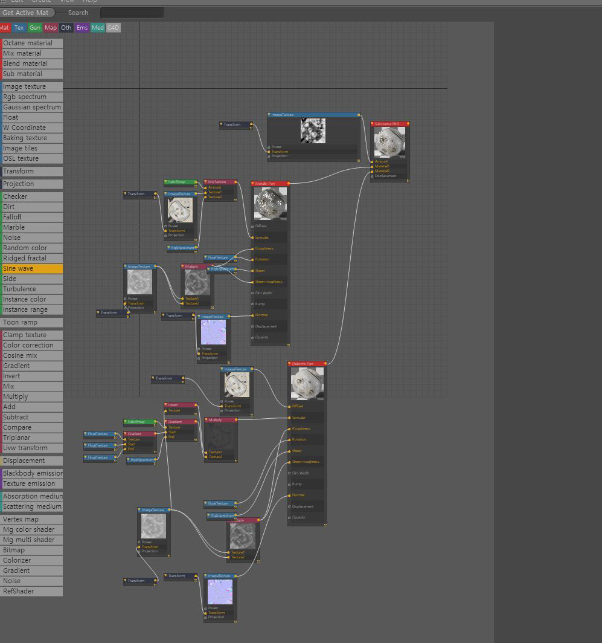The width and height of the screenshot is (602, 643).
Task: Select the Metallic Part node preview thumbnail
Action: [271, 204]
